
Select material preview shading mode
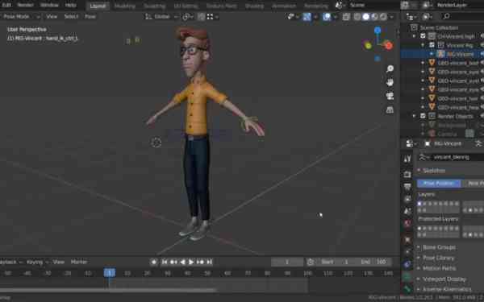[374, 17]
